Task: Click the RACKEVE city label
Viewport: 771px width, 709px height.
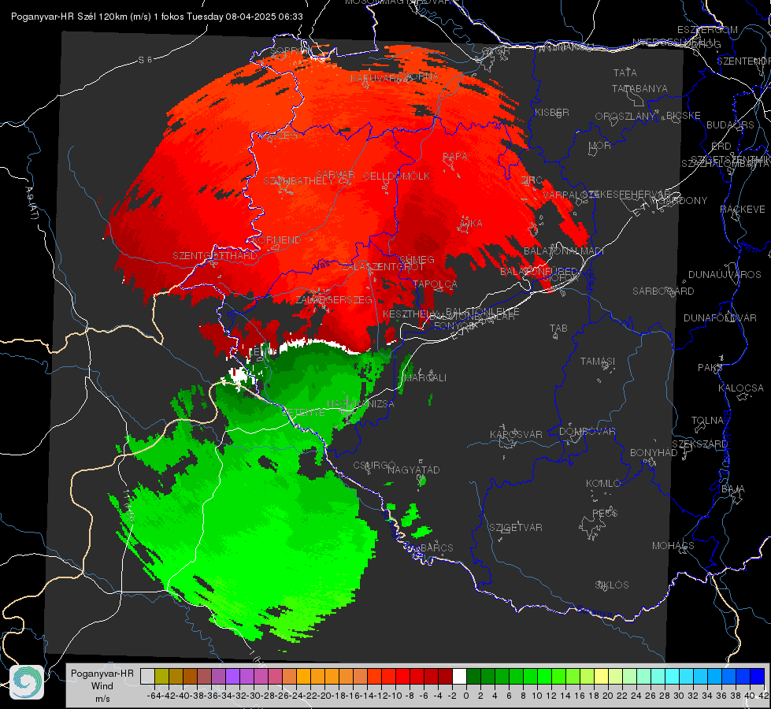Action: (x=743, y=210)
